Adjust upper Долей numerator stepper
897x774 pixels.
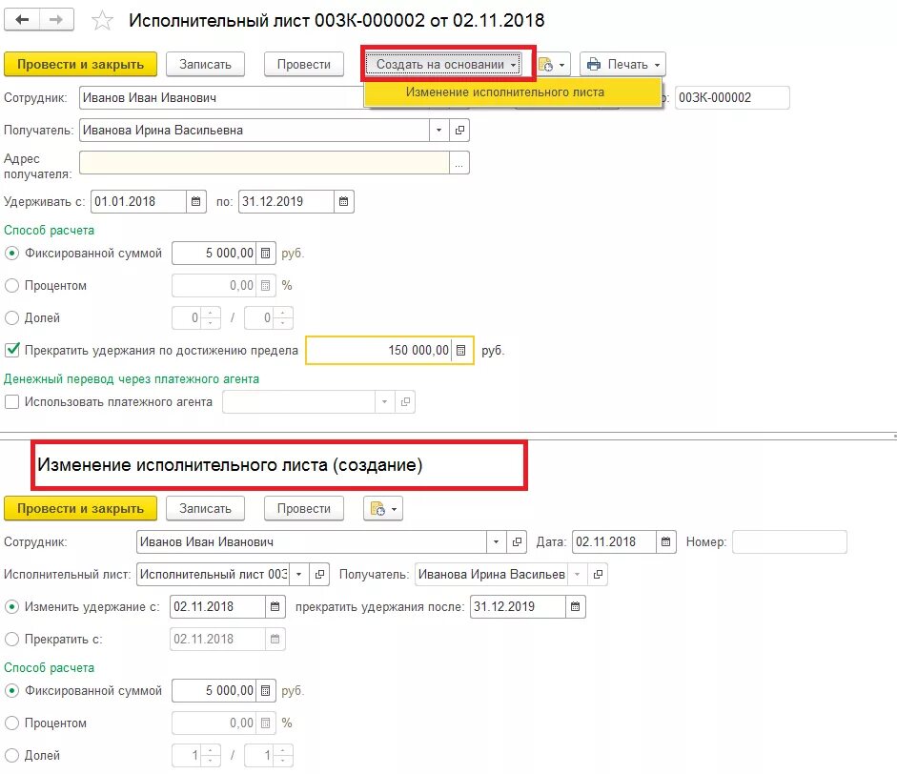tap(211, 318)
